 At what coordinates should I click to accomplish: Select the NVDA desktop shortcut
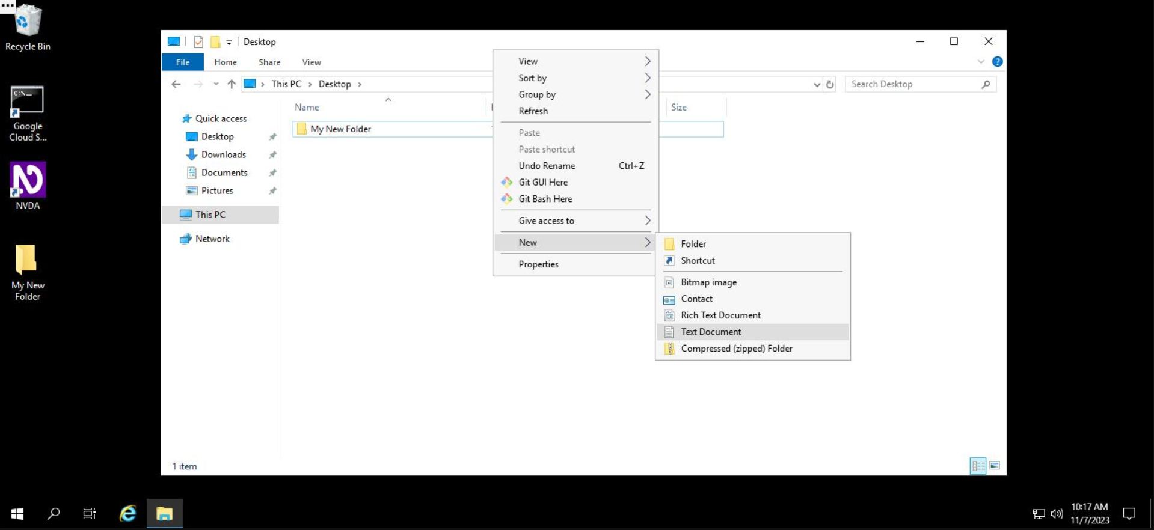tap(28, 186)
